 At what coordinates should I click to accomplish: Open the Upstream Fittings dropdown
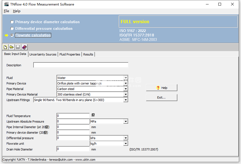[126, 100]
